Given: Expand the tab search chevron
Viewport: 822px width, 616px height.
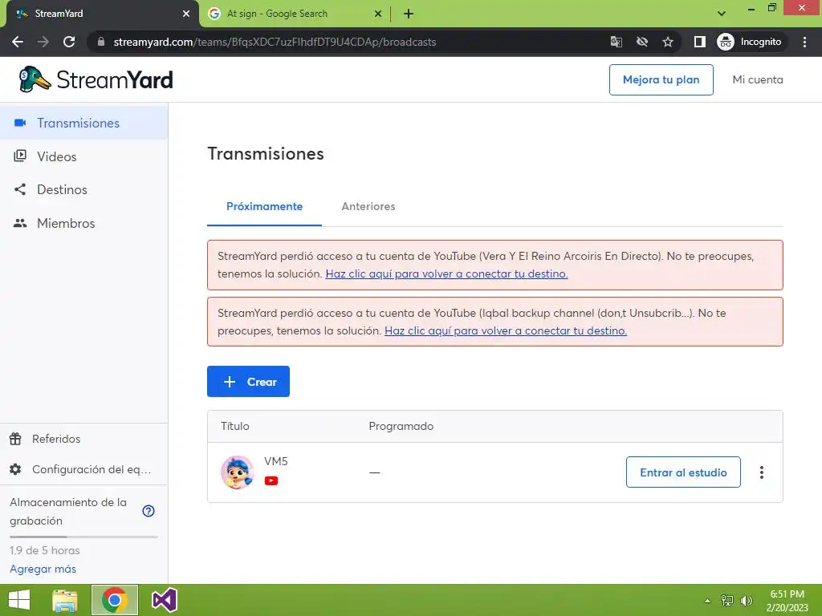Looking at the screenshot, I should tap(722, 14).
